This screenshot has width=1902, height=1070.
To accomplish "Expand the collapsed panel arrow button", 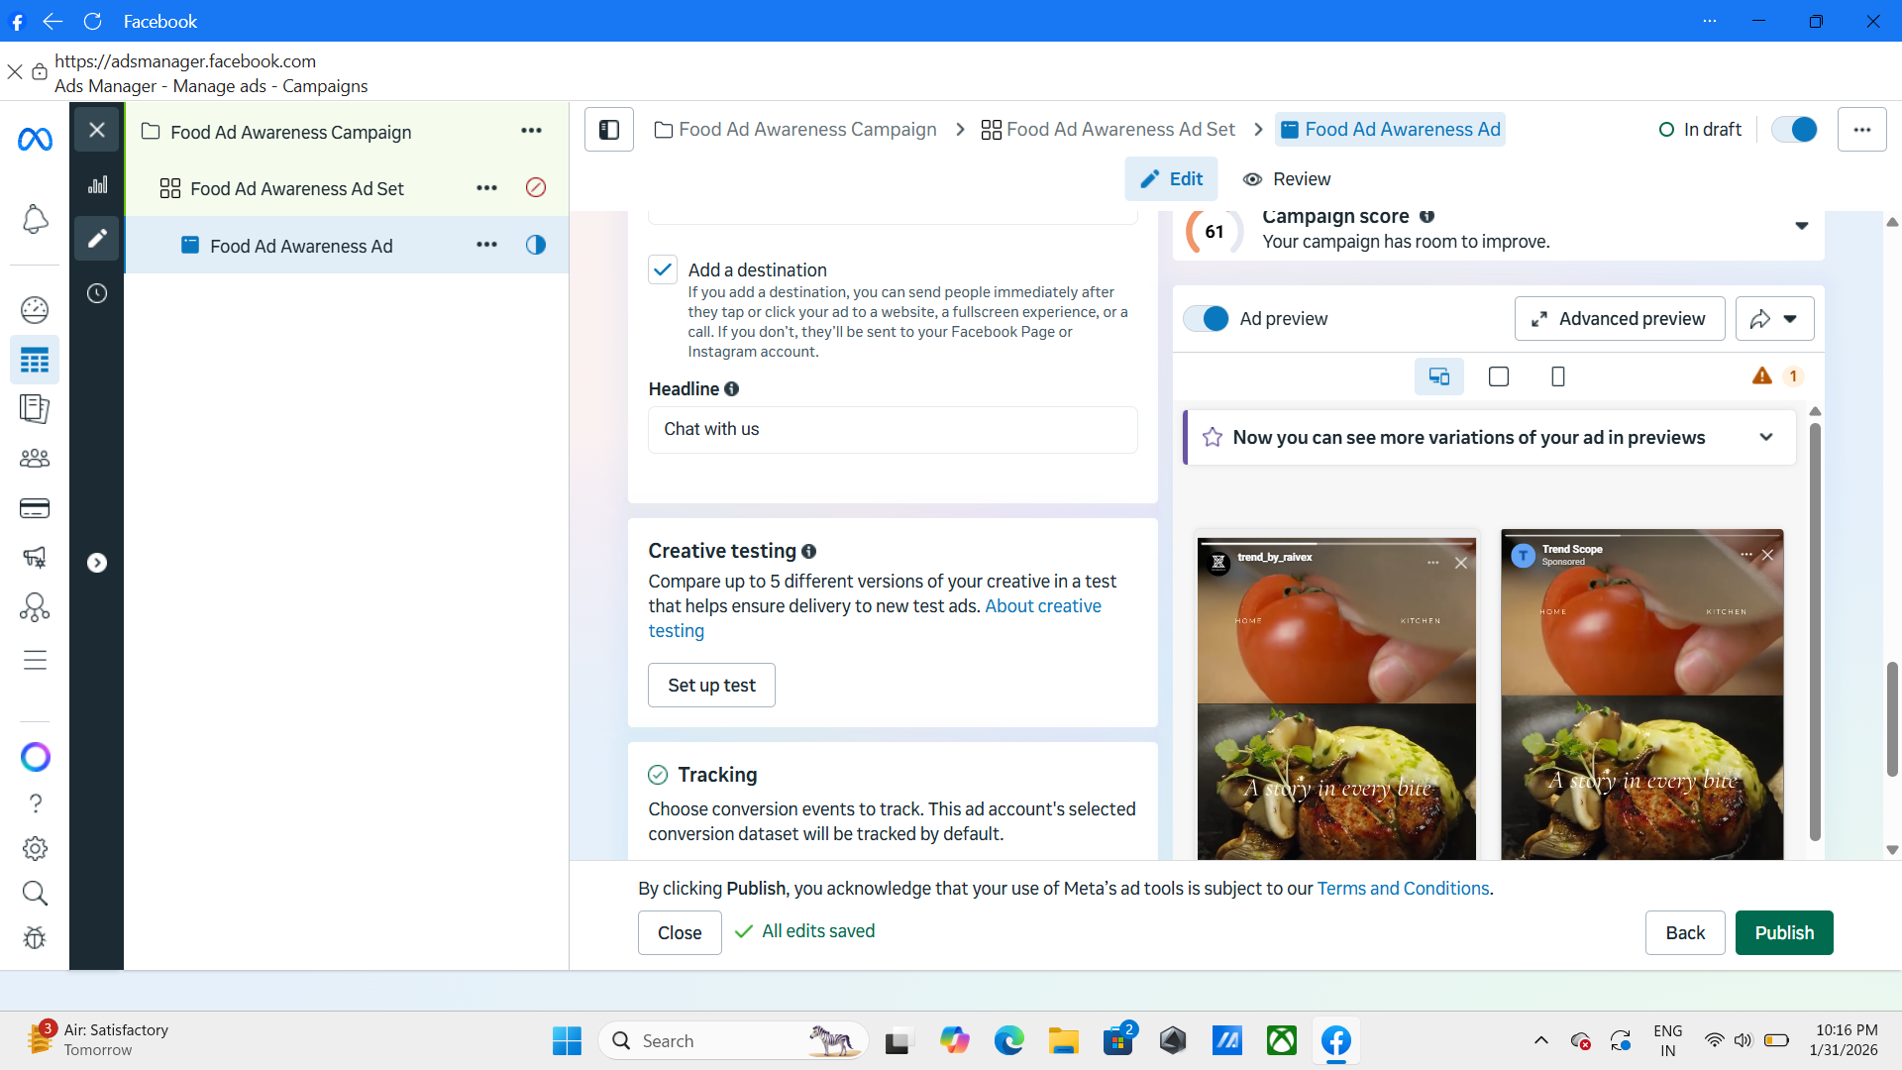I will (x=97, y=563).
